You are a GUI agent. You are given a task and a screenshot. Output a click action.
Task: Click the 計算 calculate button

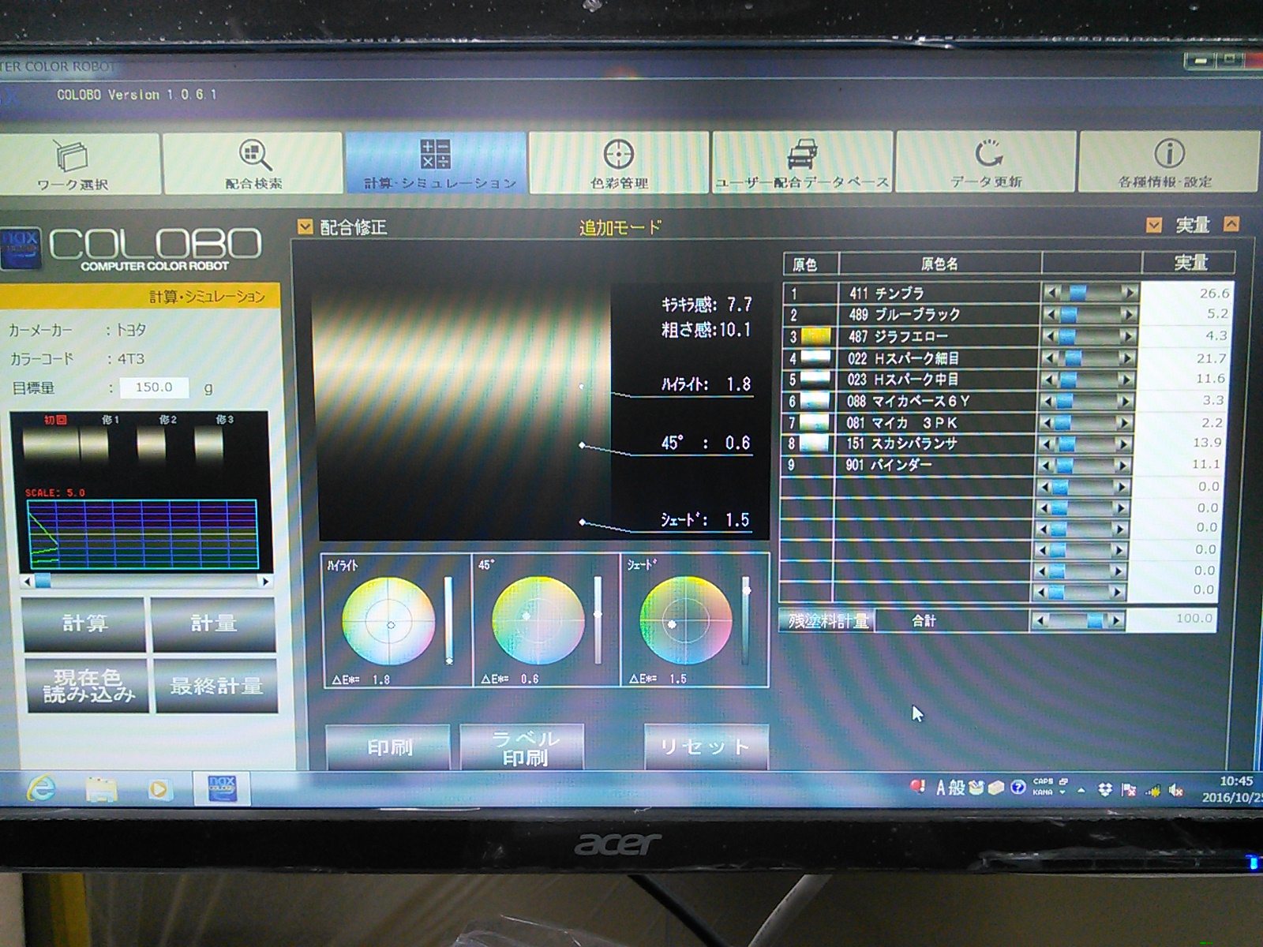[84, 624]
